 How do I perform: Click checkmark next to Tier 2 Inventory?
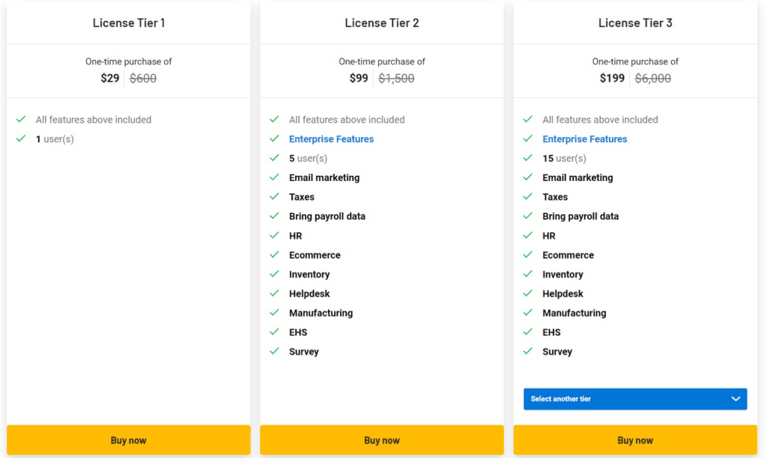pyautogui.click(x=274, y=275)
